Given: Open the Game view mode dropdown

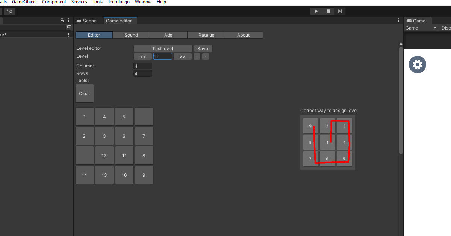Looking at the screenshot, I should click(x=421, y=28).
